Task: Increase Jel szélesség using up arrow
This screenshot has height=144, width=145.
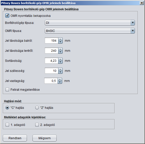Action: tap(60, 69)
